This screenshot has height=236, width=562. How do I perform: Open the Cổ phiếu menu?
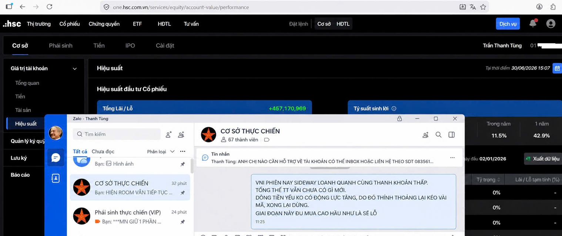70,24
